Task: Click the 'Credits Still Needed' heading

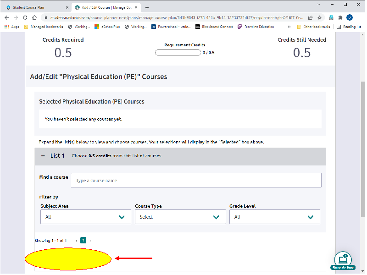Action: (302, 40)
